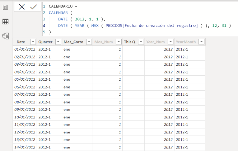Select date cell 09/01/2012
The width and height of the screenshot is (238, 151).
click(25, 109)
